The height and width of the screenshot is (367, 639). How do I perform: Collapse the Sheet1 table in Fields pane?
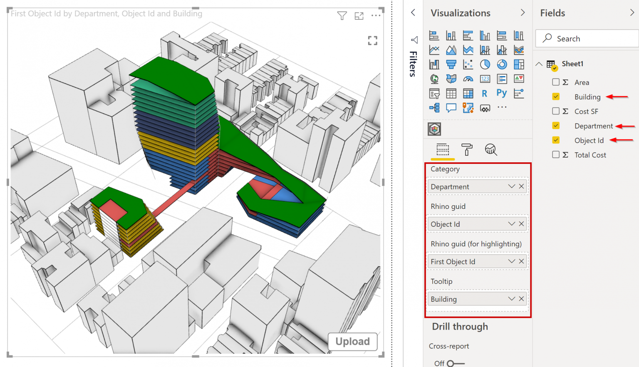(x=539, y=64)
